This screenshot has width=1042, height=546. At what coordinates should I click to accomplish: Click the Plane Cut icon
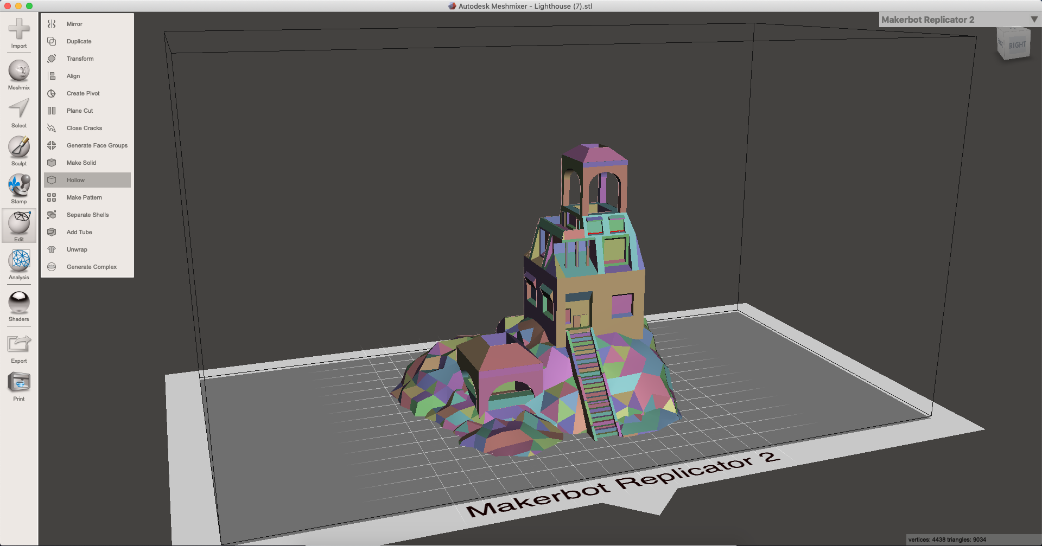[52, 111]
